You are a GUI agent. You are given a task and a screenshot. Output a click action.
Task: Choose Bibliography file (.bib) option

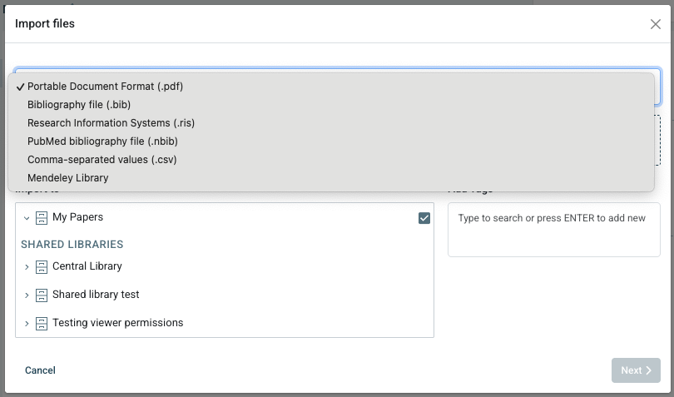(79, 105)
